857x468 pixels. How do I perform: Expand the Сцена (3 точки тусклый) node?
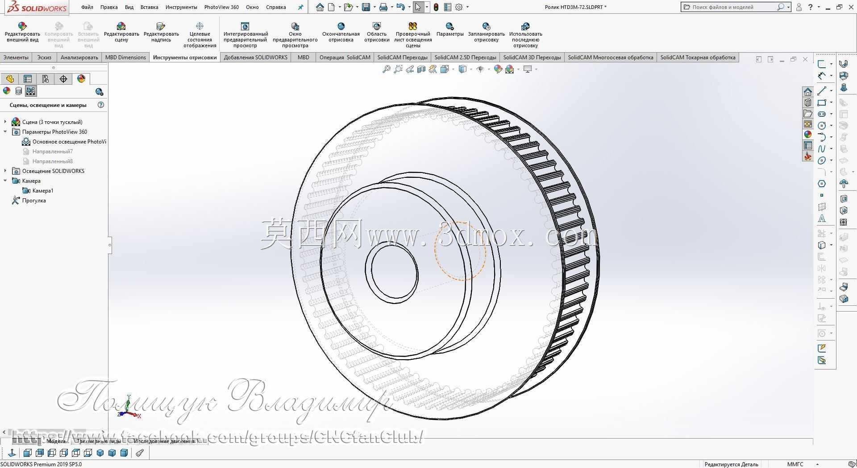[x=5, y=122]
